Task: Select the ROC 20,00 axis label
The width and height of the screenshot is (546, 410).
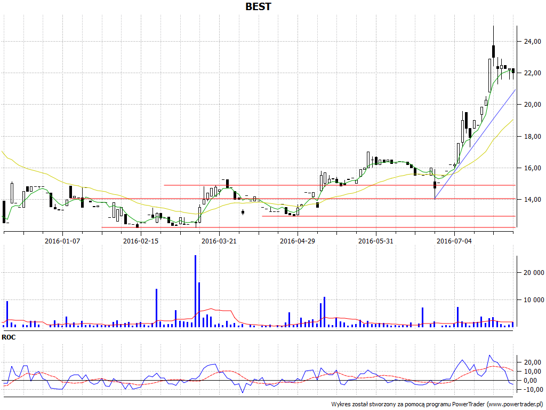Action: (533, 362)
